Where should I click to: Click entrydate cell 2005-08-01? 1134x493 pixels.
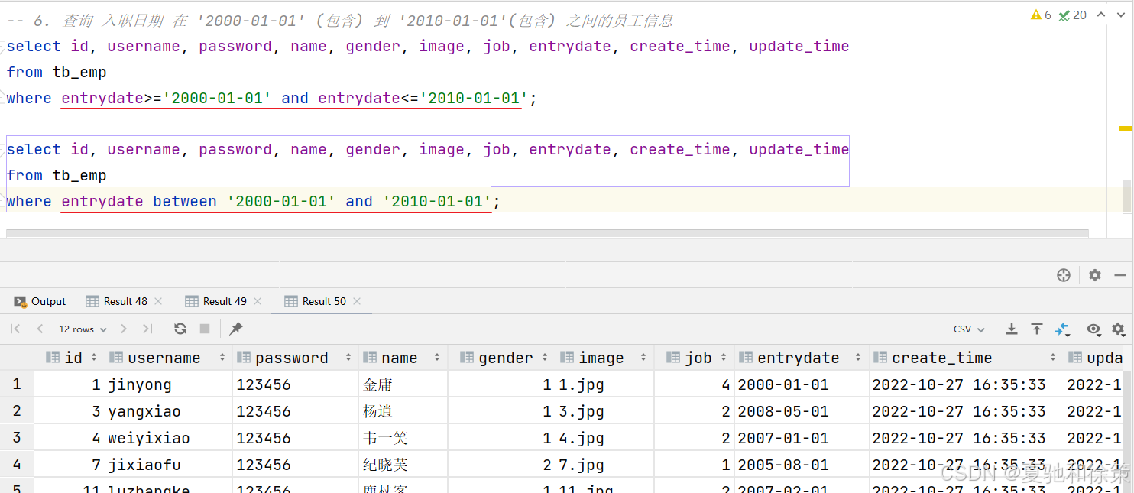pyautogui.click(x=802, y=465)
